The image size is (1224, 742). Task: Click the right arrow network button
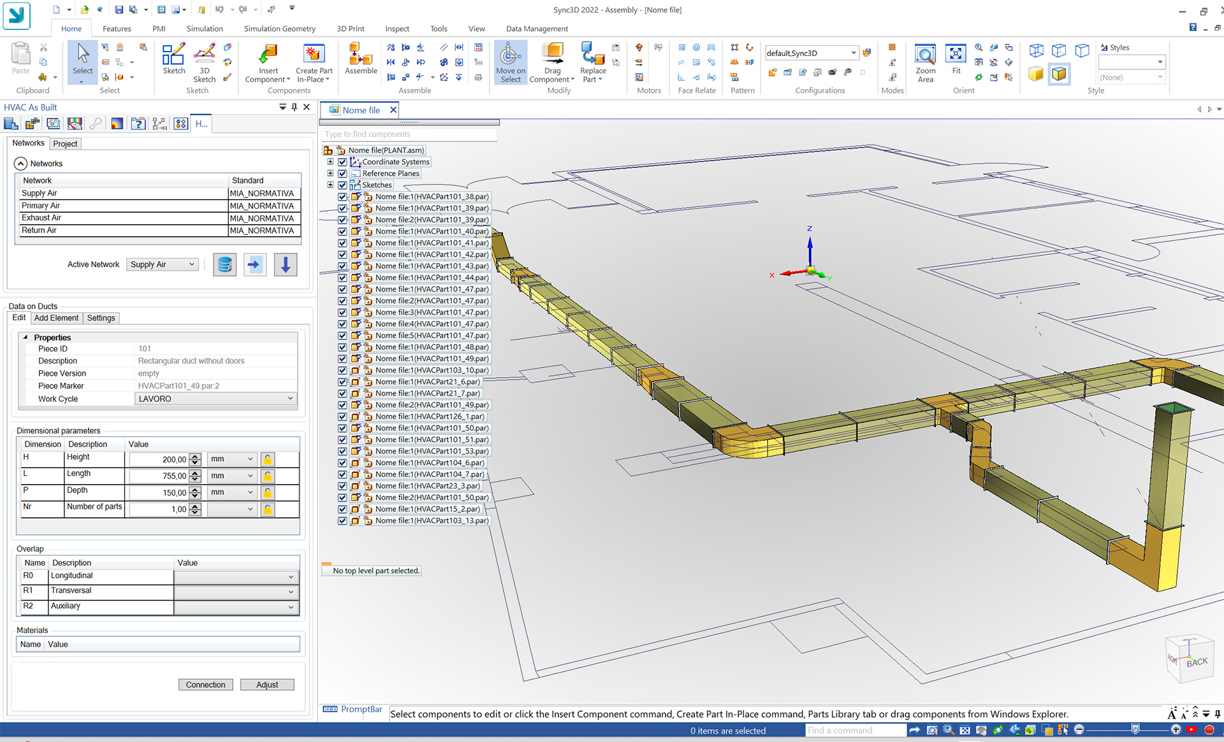point(255,264)
